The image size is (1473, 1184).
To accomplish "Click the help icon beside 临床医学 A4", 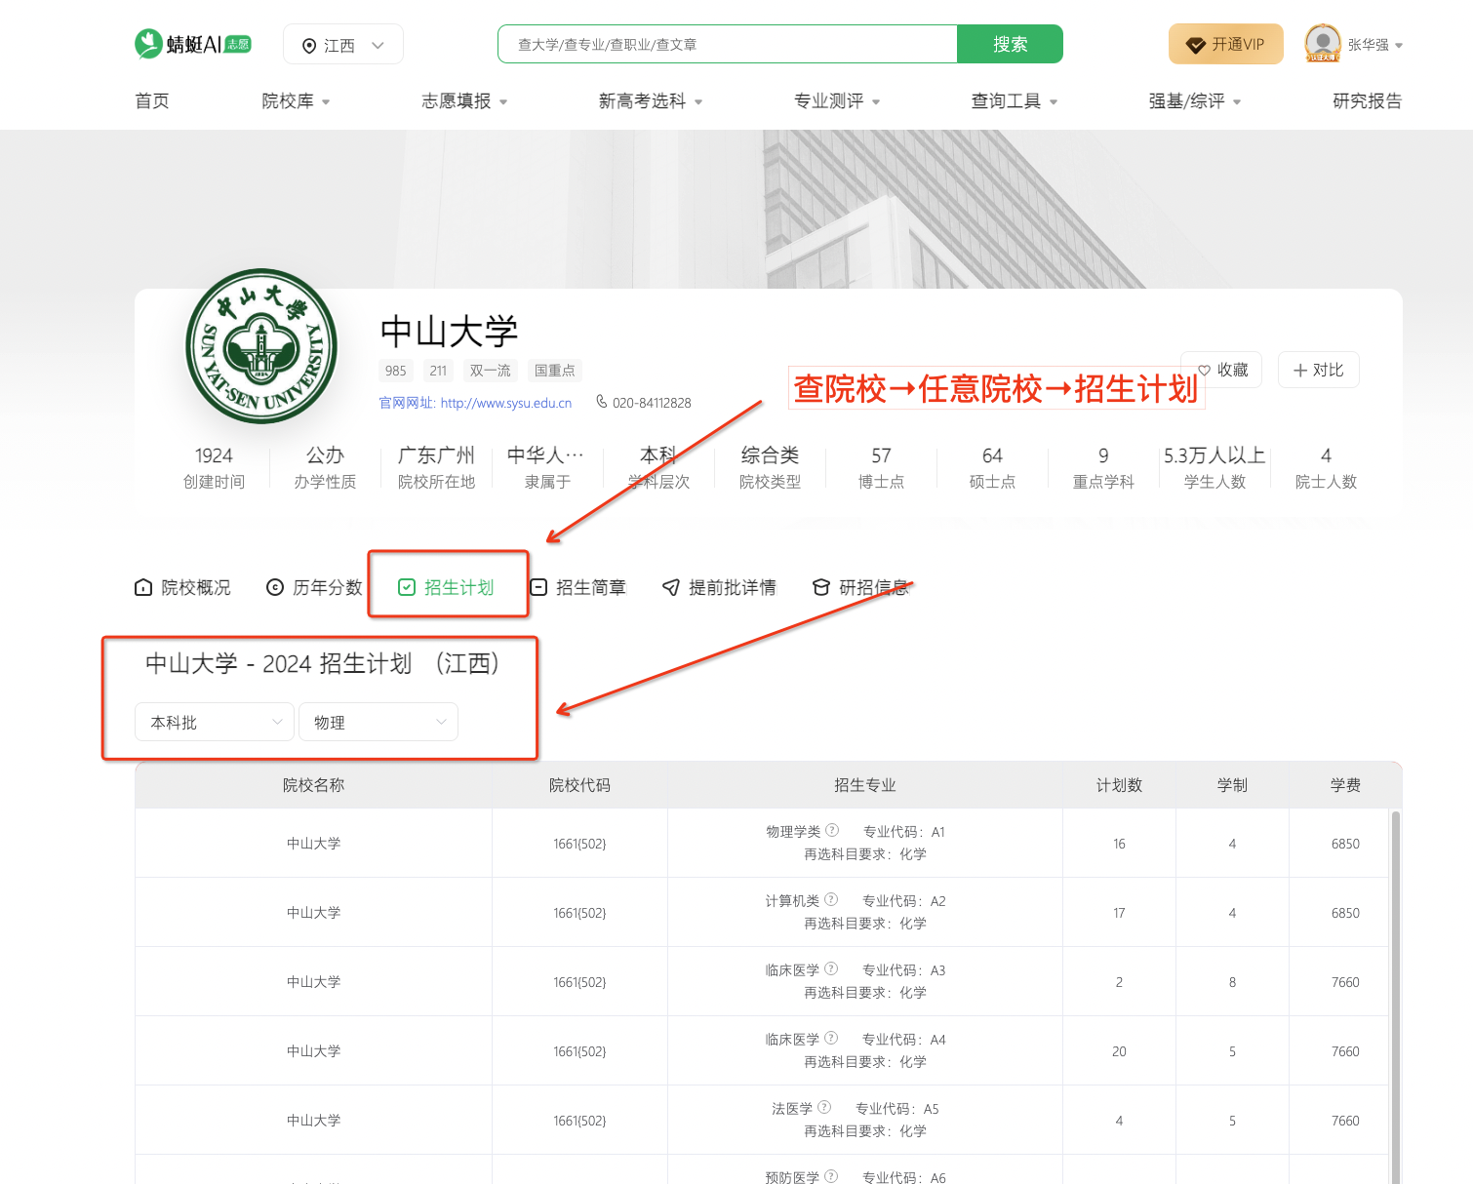I will coord(831,1039).
